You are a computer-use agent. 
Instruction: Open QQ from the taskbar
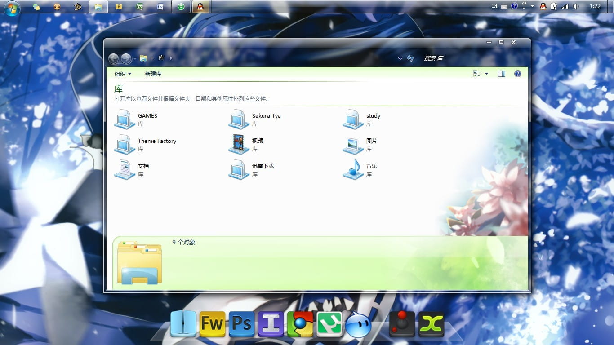[x=201, y=7]
